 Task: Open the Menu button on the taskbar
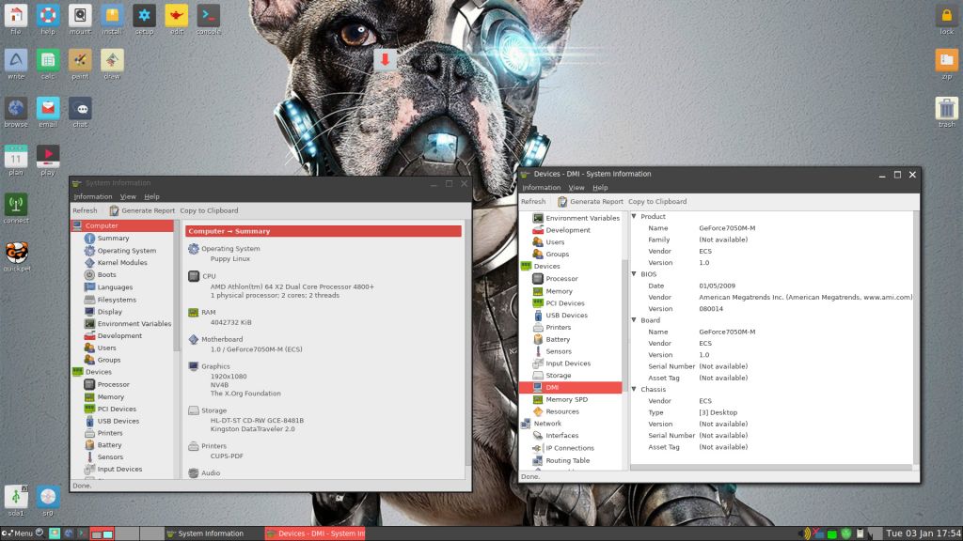[17, 533]
